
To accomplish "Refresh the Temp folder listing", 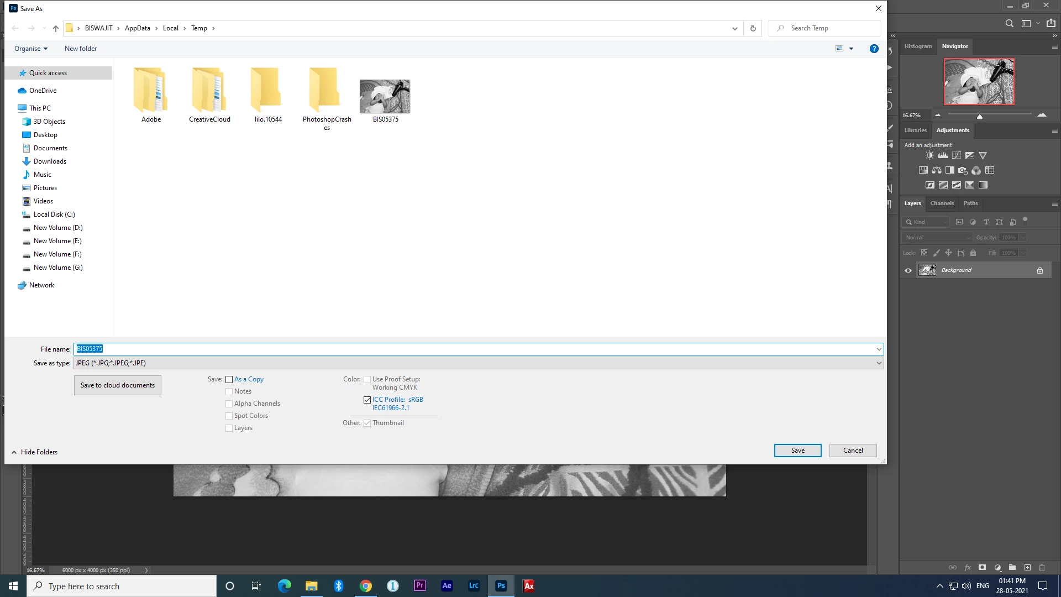I will pyautogui.click(x=753, y=28).
